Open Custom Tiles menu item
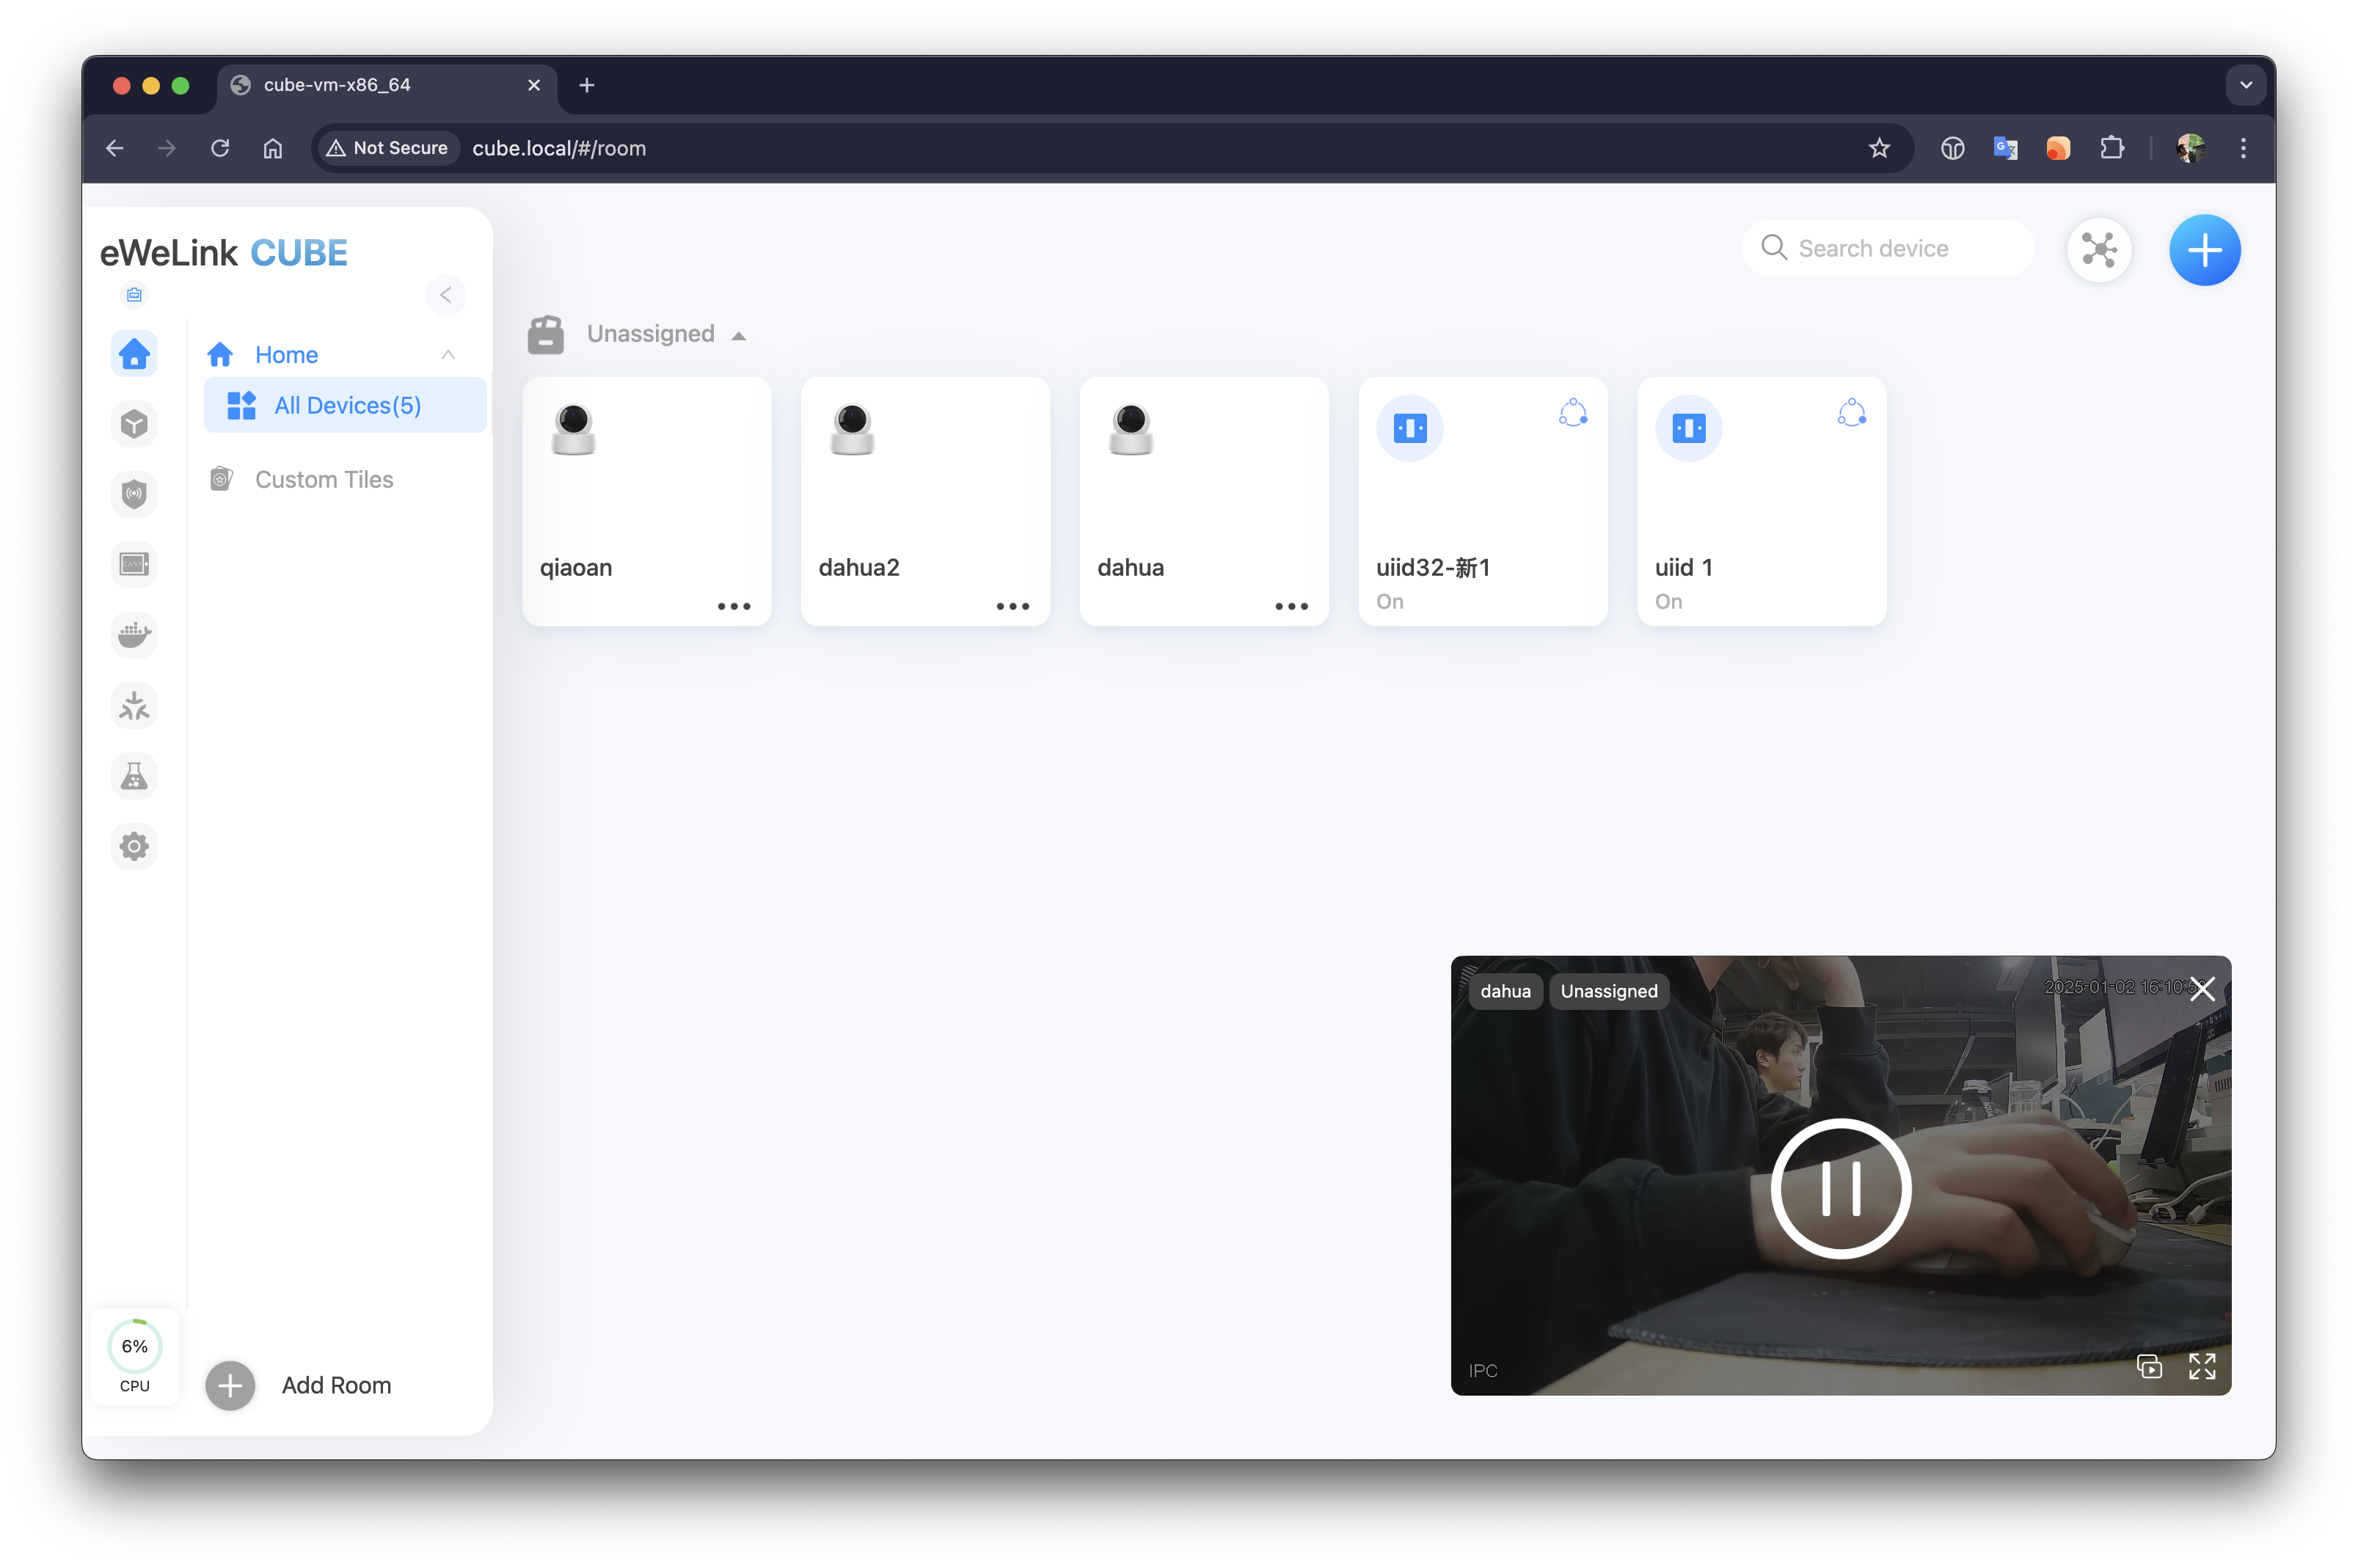2358x1568 pixels. pyautogui.click(x=323, y=480)
